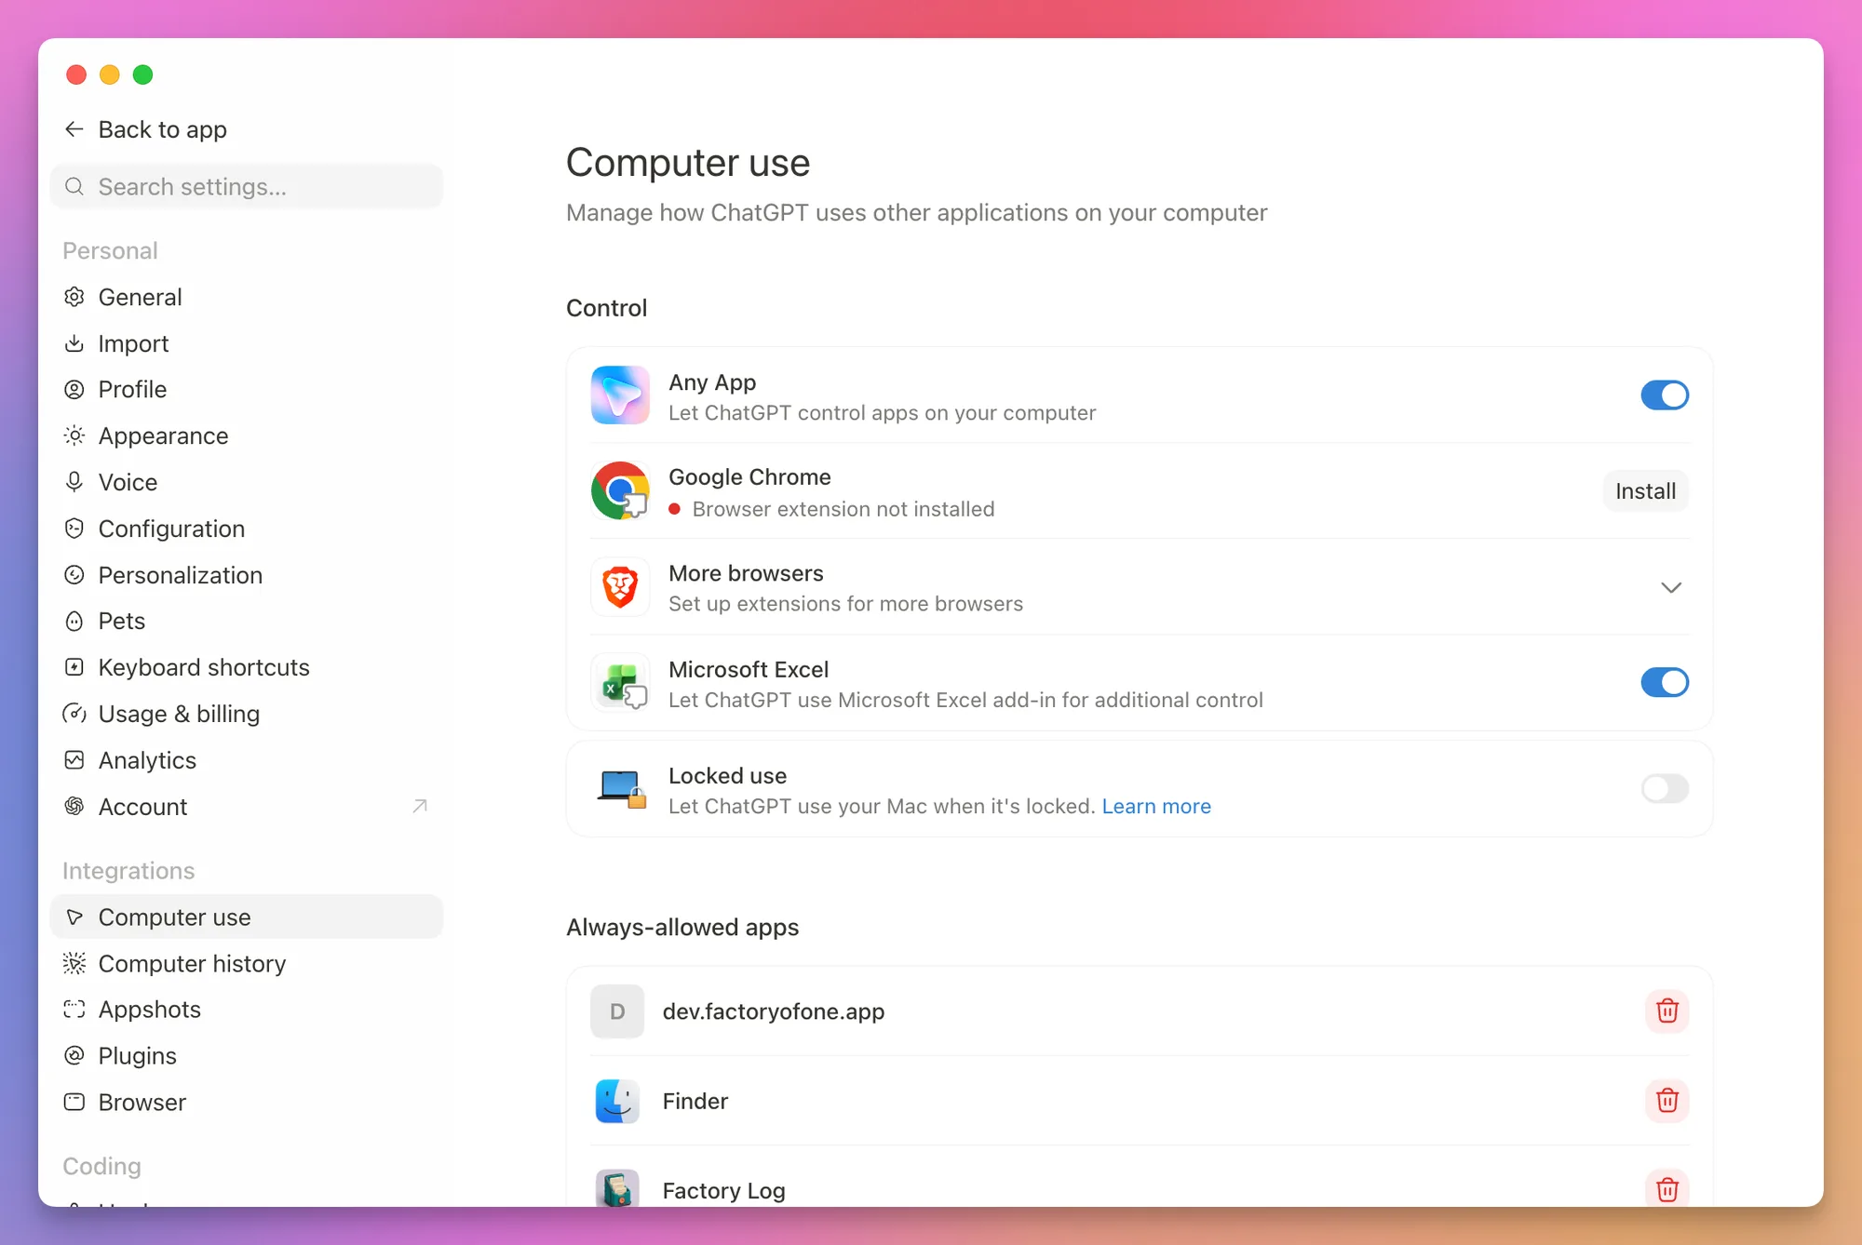The height and width of the screenshot is (1245, 1862).
Task: Click the Pets label in sidebar
Action: (x=122, y=621)
